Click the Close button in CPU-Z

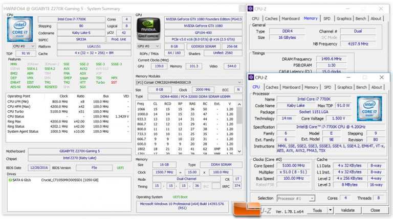tap(375, 210)
